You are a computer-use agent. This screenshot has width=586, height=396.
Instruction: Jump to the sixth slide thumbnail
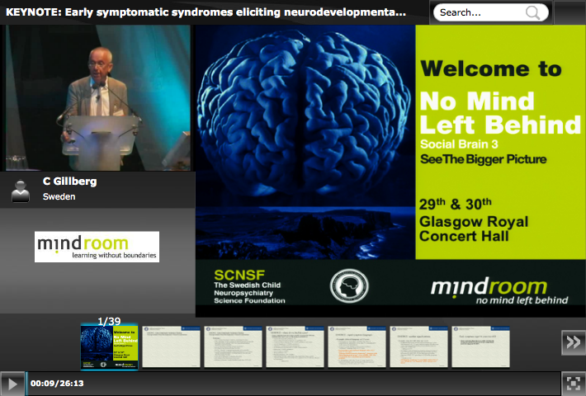point(418,346)
